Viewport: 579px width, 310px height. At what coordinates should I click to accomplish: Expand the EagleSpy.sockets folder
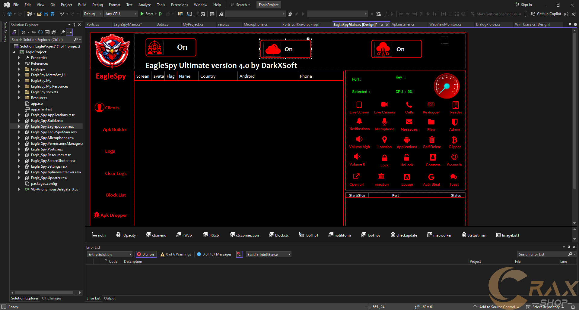click(x=19, y=92)
